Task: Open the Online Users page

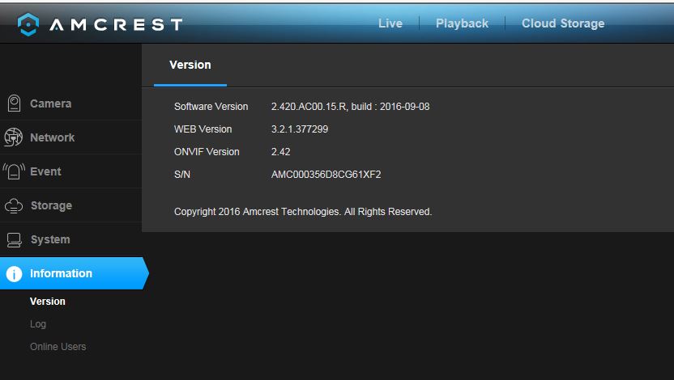Action: [x=58, y=347]
